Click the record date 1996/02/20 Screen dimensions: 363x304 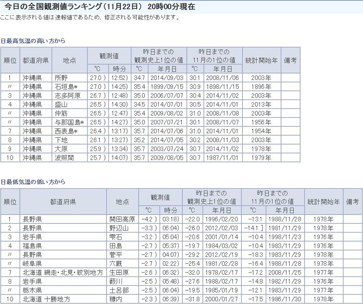click(x=222, y=219)
